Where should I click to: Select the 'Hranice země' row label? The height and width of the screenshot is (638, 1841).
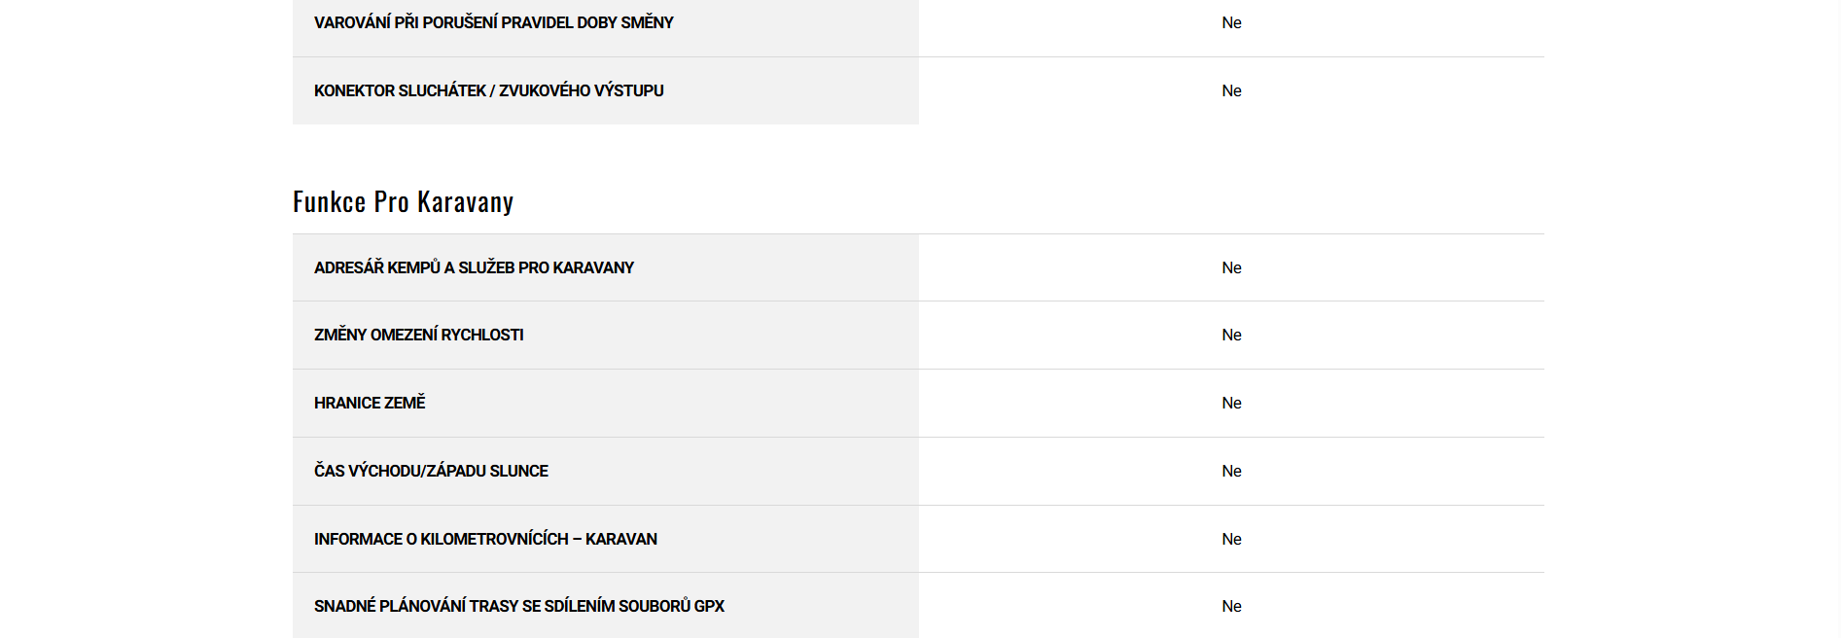pyautogui.click(x=370, y=403)
